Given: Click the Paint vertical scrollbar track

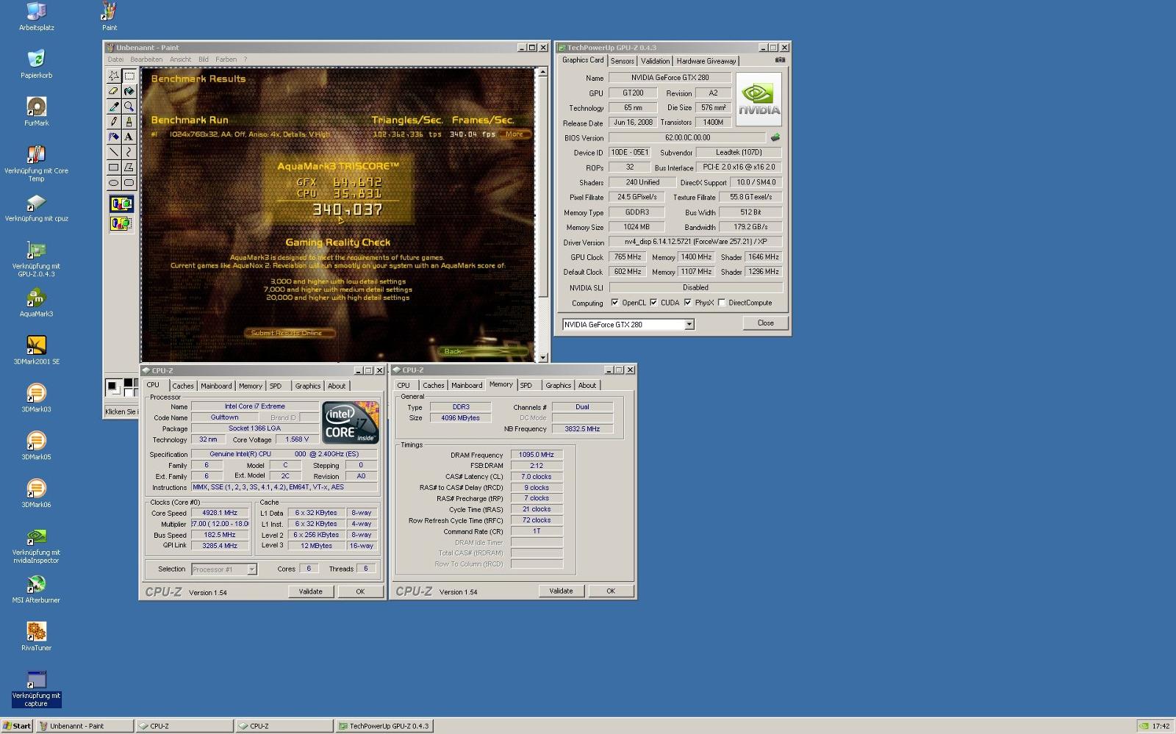Looking at the screenshot, I should pos(542,325).
